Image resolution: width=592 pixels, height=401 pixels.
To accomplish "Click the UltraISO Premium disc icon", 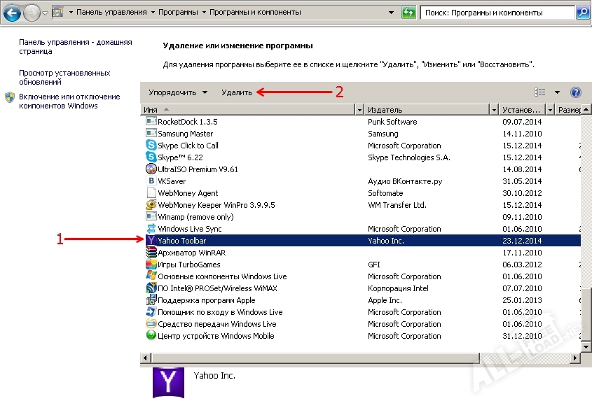I will coord(151,169).
